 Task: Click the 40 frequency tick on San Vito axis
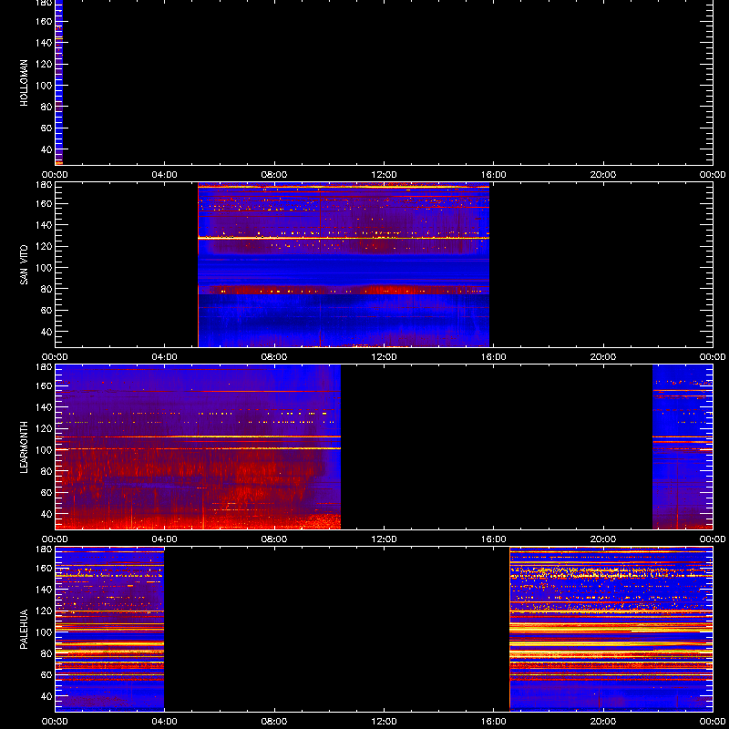point(46,332)
